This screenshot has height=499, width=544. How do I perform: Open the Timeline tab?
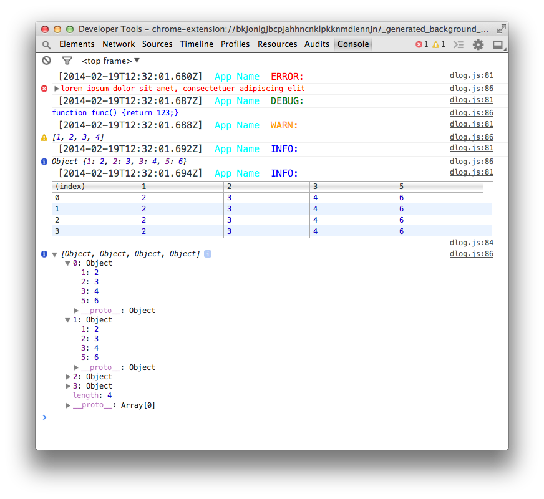[x=197, y=44]
